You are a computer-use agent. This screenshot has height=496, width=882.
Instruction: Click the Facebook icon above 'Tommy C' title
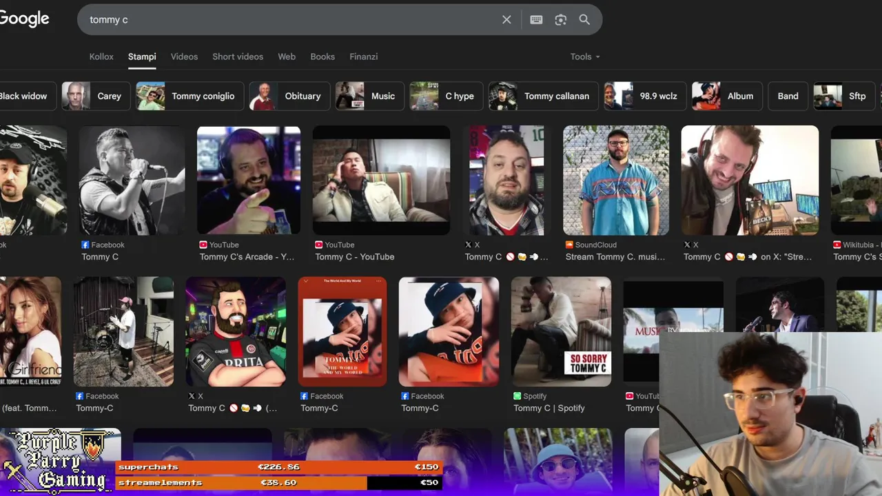[x=85, y=245]
